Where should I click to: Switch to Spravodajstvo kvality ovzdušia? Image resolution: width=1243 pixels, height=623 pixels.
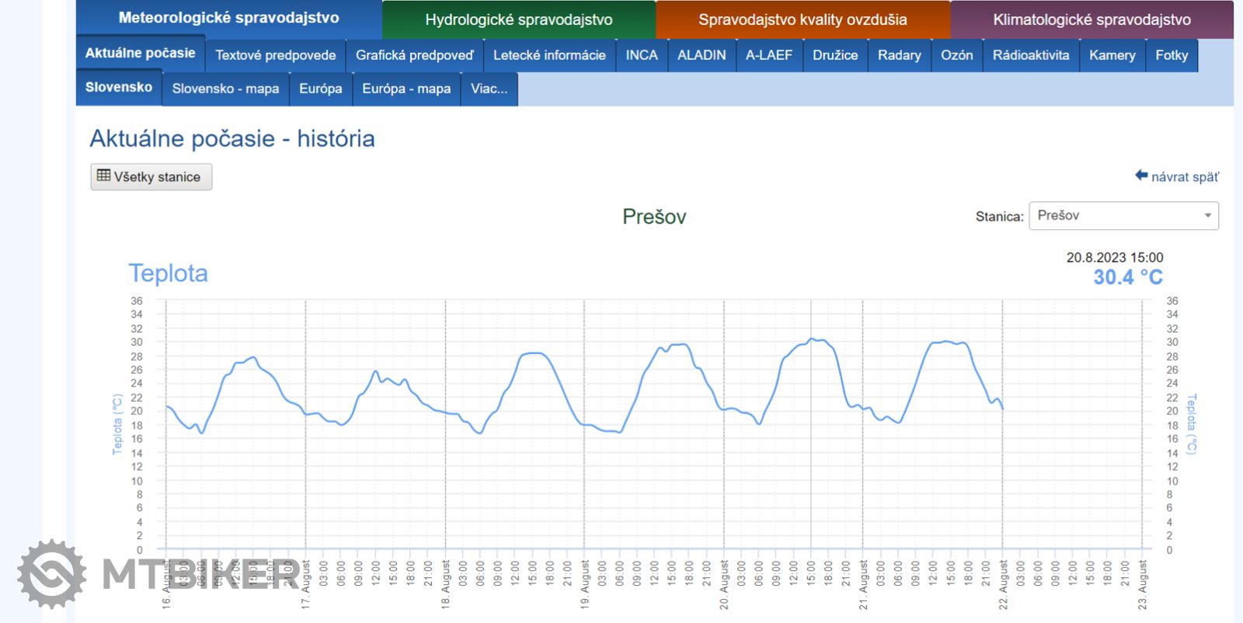coord(802,19)
